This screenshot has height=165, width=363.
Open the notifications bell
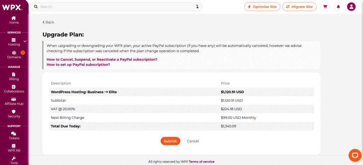338,7
